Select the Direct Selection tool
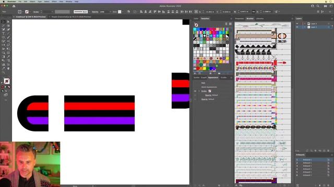Image resolution: width=334 pixels, height=187 pixels. click(x=8, y=22)
